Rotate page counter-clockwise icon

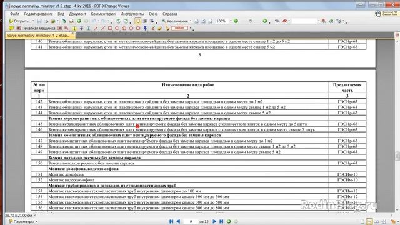coord(119,21)
